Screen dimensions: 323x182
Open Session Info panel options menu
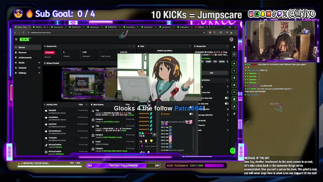click(133, 46)
